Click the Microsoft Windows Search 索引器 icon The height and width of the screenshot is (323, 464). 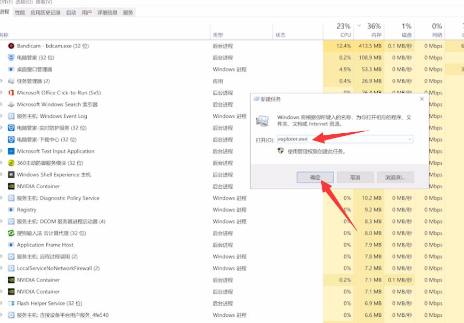coord(11,104)
